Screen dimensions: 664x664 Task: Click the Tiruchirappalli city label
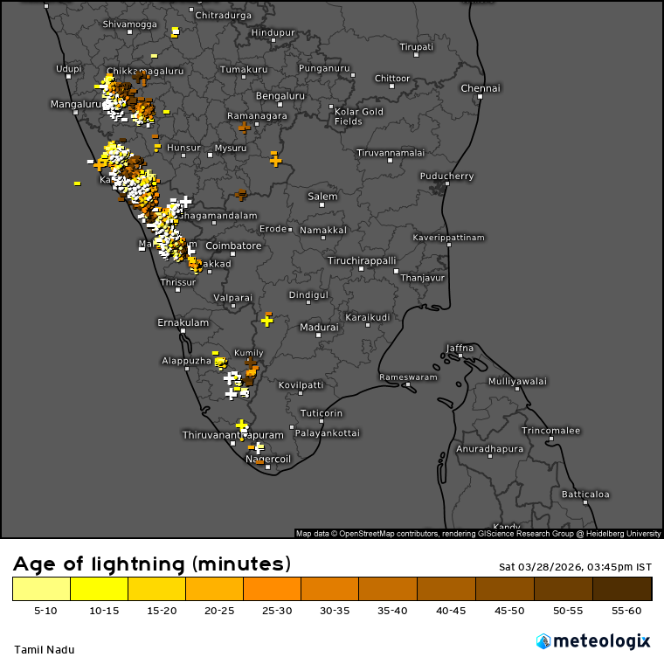tap(362, 260)
